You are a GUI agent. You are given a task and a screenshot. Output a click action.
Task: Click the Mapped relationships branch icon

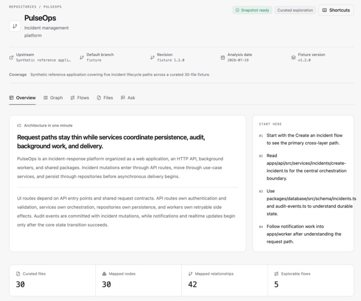point(190,274)
